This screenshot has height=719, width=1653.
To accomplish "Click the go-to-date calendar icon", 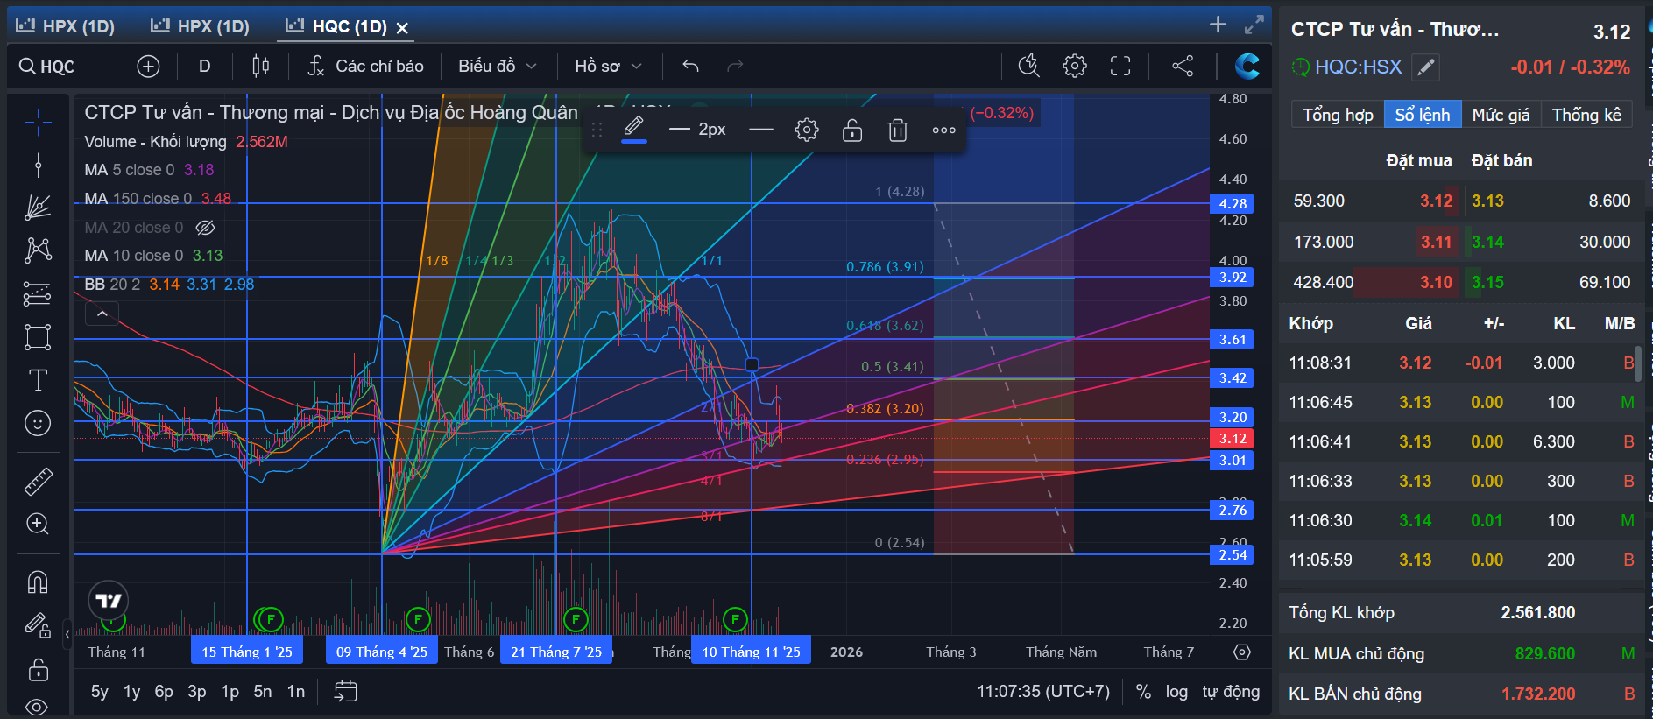I will pyautogui.click(x=346, y=692).
